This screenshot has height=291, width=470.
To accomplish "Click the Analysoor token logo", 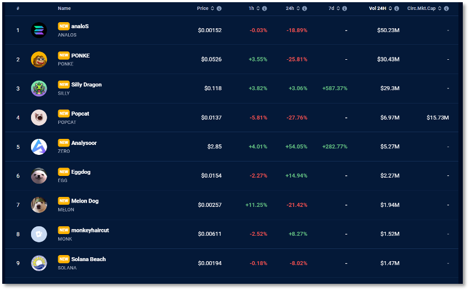I will pos(39,147).
